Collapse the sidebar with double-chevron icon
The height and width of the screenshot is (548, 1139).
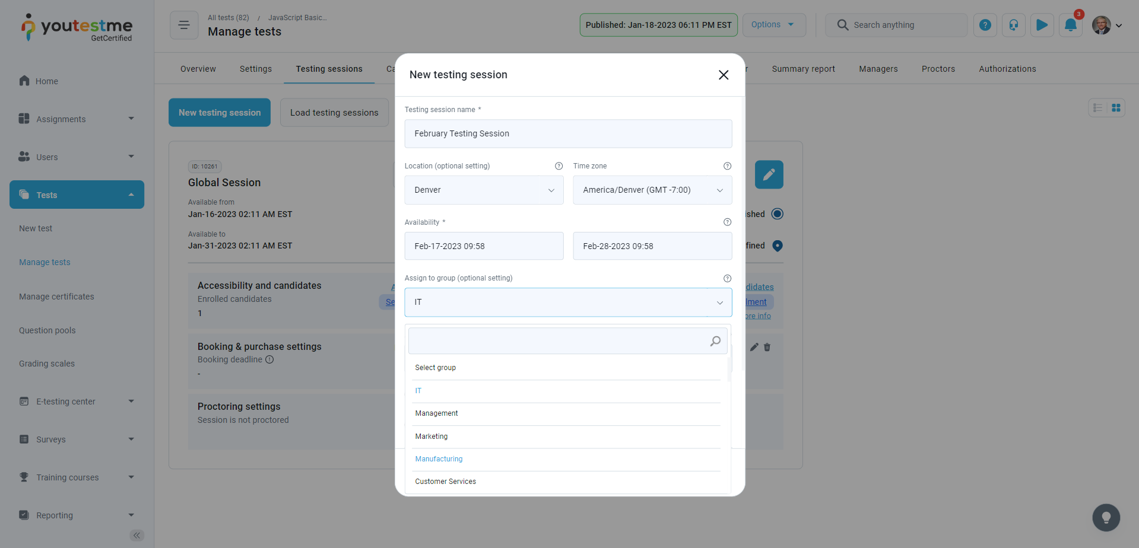[x=137, y=536]
